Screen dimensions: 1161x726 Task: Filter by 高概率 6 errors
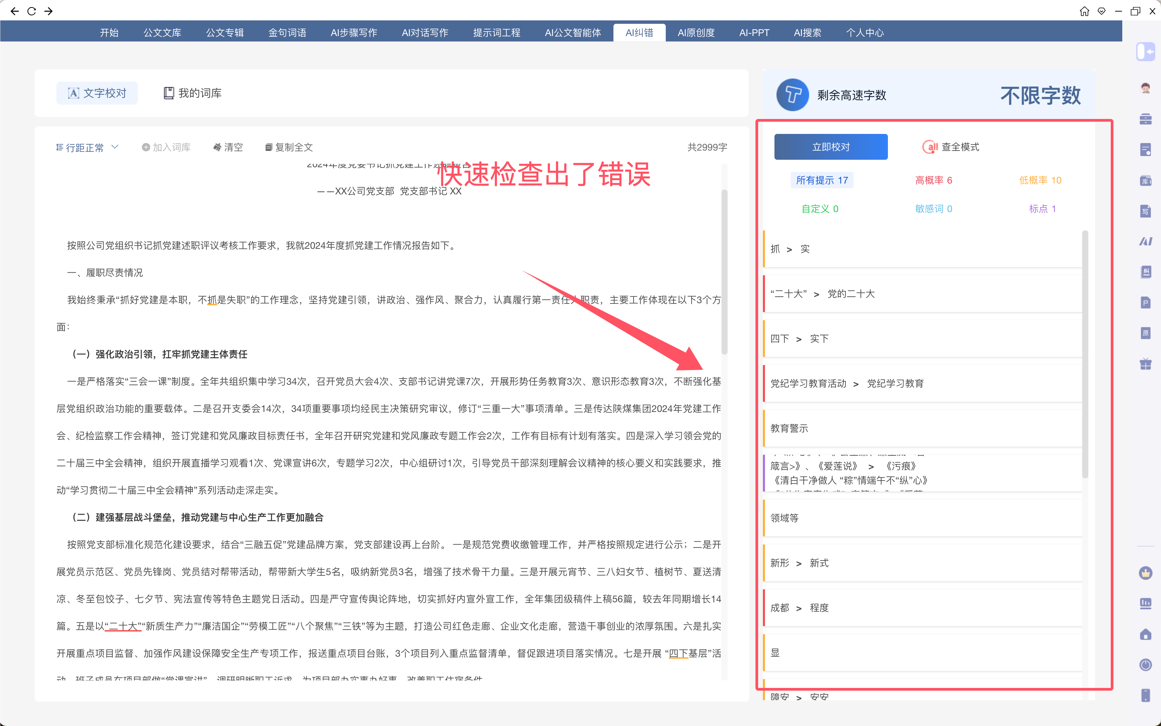click(934, 180)
